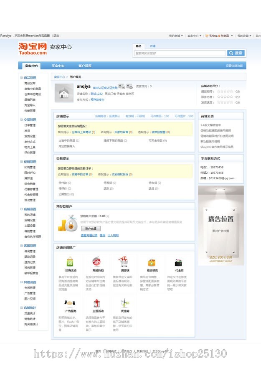Image resolution: width=261 pixels, height=376 pixels.
Task: Open the 代金券 wallet icon
Action: pyautogui.click(x=179, y=263)
